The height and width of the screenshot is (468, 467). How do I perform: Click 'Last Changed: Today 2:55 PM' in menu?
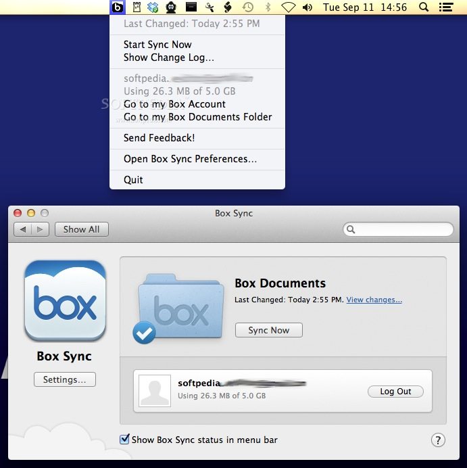tap(191, 24)
